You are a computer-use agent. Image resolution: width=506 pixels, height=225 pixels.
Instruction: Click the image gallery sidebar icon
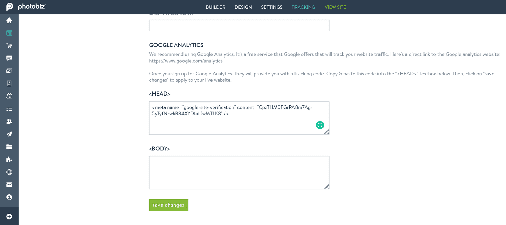9,71
